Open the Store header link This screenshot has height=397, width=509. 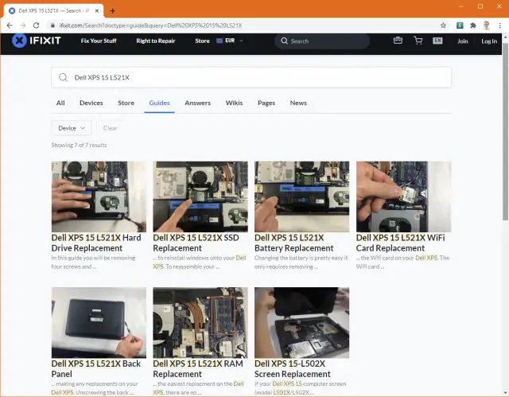[202, 41]
